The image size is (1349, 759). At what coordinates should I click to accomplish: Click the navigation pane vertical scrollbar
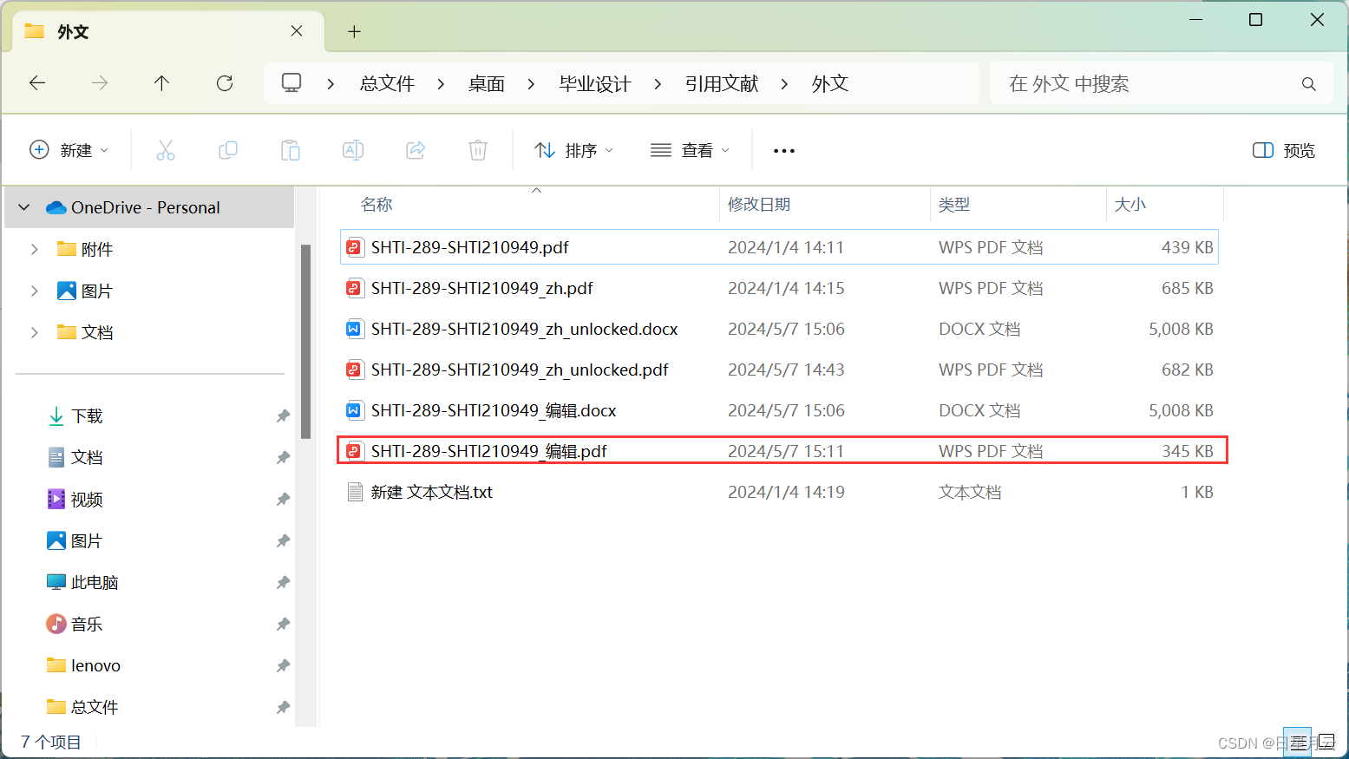tap(305, 342)
